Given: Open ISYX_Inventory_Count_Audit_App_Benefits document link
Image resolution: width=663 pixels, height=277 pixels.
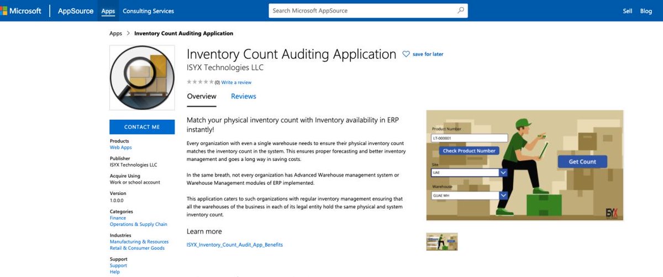Looking at the screenshot, I should click(x=235, y=245).
